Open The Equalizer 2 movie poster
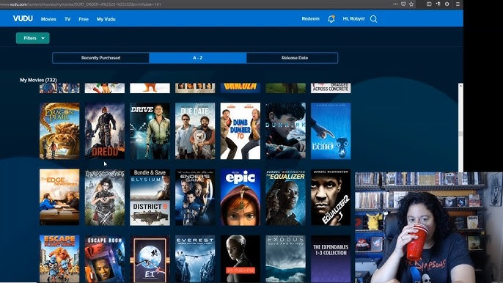 pyautogui.click(x=331, y=197)
